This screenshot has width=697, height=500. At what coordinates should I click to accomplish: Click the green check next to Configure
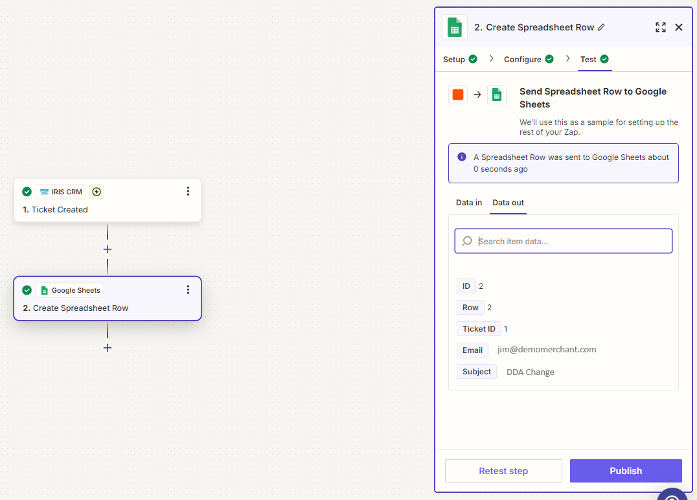[x=549, y=59]
